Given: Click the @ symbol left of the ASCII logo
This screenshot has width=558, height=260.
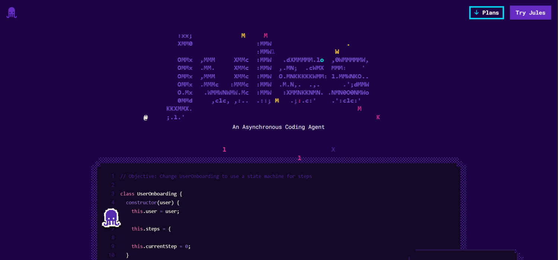Looking at the screenshot, I should tap(145, 117).
